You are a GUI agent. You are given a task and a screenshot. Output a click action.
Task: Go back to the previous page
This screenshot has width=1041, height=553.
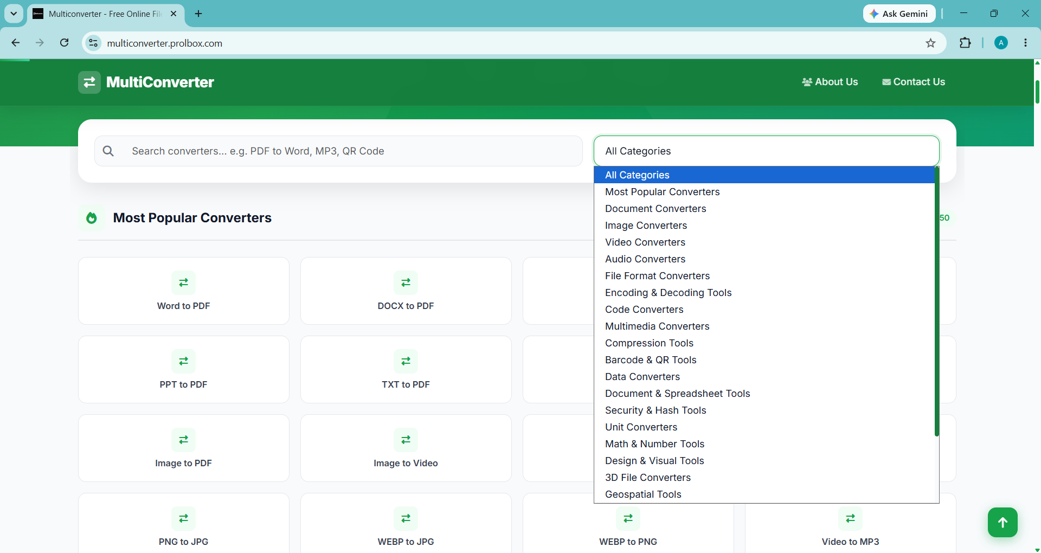[x=16, y=43]
